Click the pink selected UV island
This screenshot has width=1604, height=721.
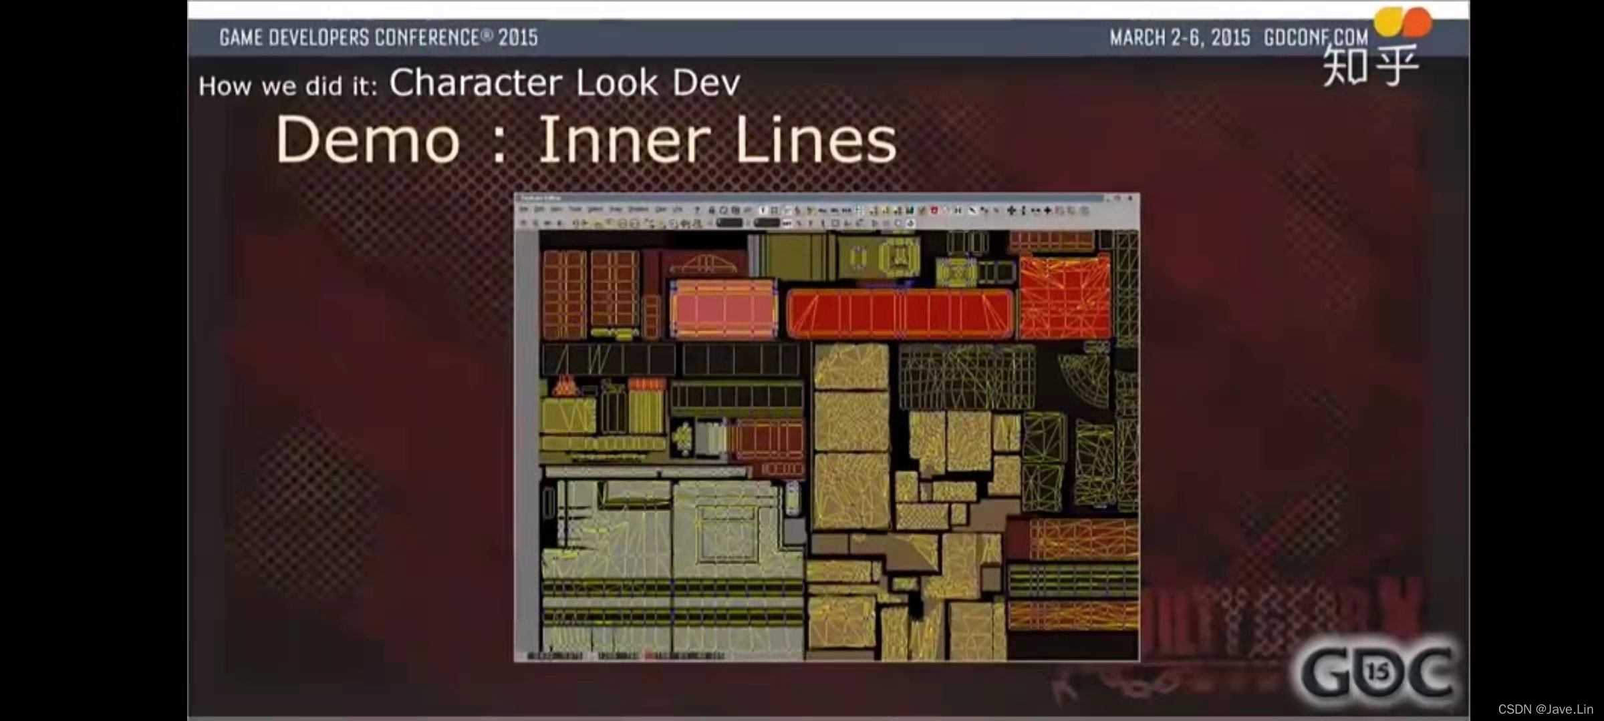(724, 308)
